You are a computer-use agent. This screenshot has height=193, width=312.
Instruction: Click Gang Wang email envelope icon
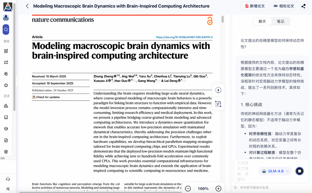(159, 81)
